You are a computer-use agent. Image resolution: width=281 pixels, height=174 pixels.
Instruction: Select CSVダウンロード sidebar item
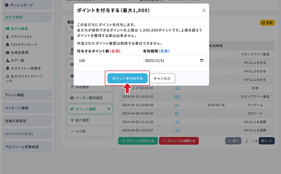(24, 45)
